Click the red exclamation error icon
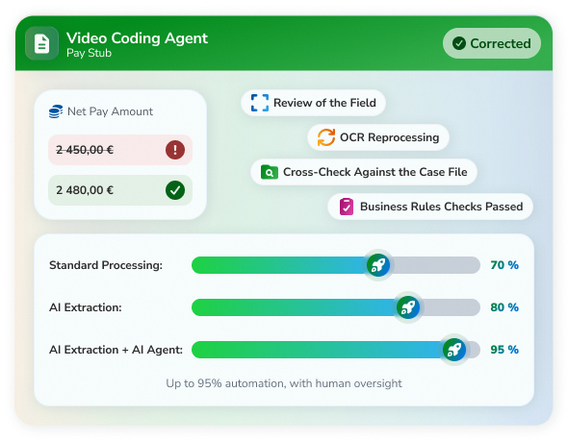 (x=175, y=150)
